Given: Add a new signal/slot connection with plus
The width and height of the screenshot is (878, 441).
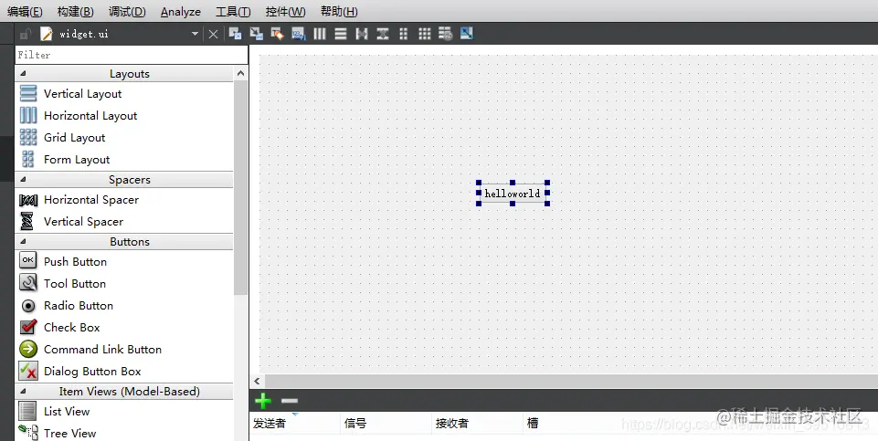Looking at the screenshot, I should 263,401.
